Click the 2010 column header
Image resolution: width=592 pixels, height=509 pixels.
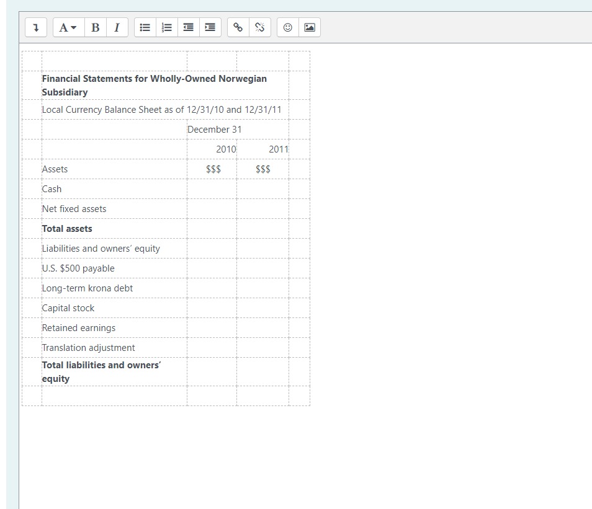point(226,149)
